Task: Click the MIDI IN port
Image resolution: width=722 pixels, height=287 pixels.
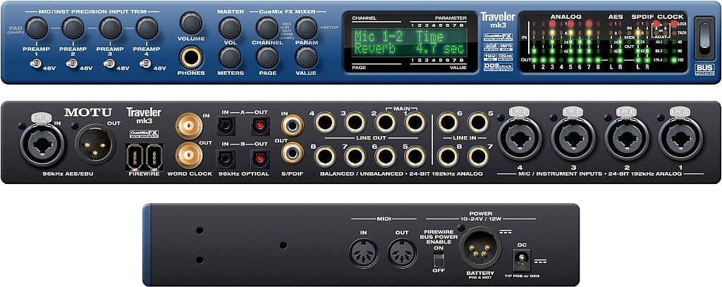Action: tap(365, 249)
